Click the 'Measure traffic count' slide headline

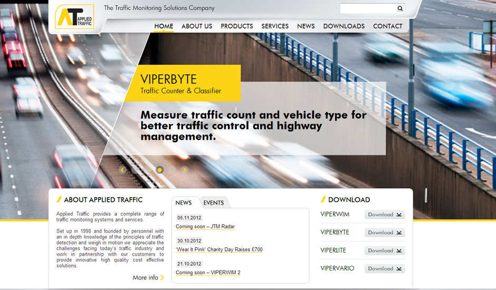253,125
